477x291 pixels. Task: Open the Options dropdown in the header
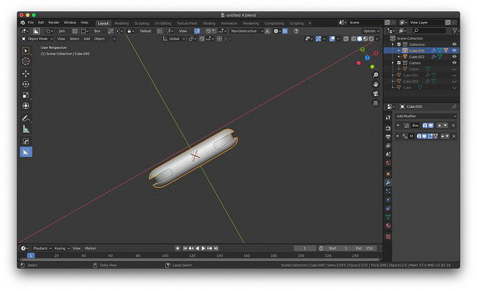tap(371, 31)
